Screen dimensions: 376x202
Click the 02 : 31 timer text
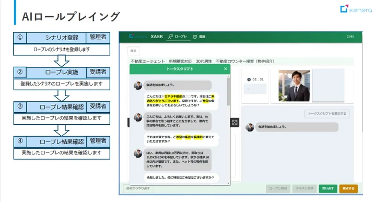pos(258,79)
